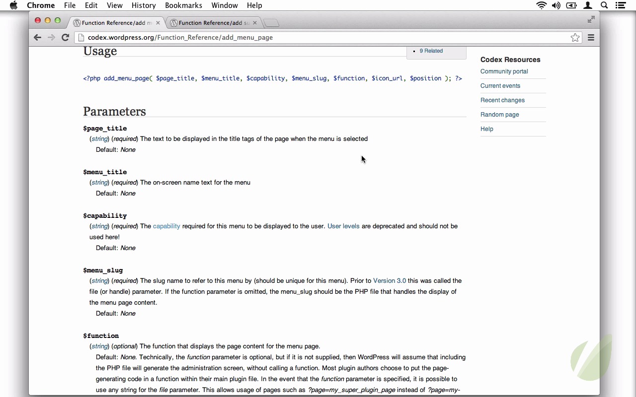Click the string type link under $function
This screenshot has width=636, height=397.
point(99,346)
